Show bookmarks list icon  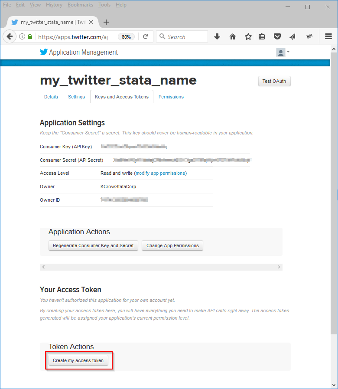(262, 37)
